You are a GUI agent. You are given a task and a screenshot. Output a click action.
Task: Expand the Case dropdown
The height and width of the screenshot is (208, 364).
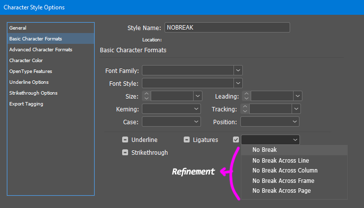click(197, 122)
